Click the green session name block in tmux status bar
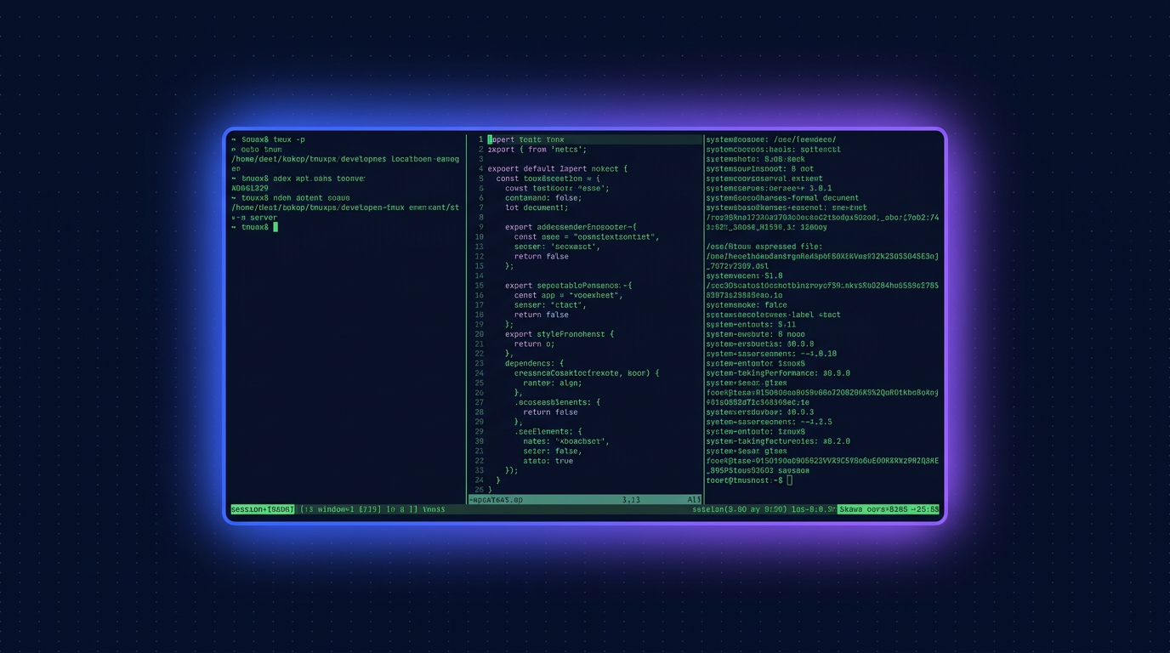Screen dimensions: 1170x653 tap(263, 509)
